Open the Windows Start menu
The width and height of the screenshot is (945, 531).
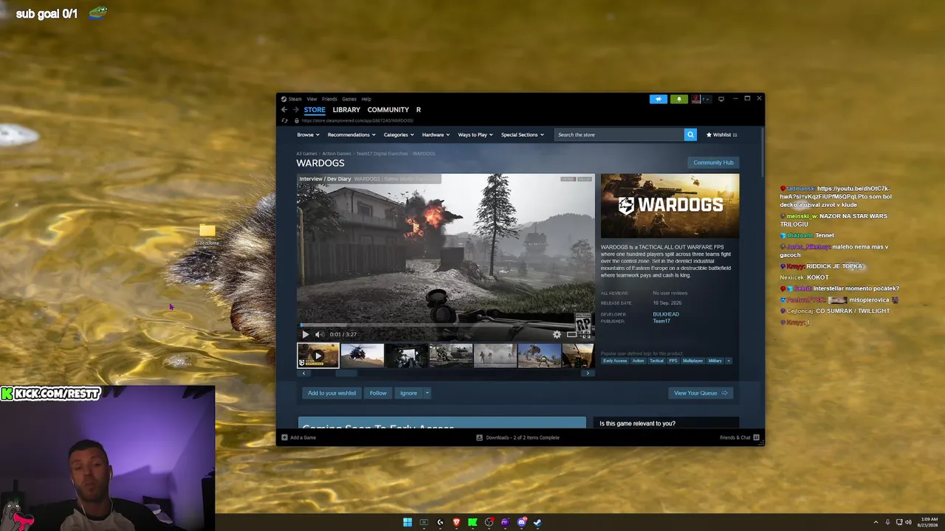click(x=408, y=522)
